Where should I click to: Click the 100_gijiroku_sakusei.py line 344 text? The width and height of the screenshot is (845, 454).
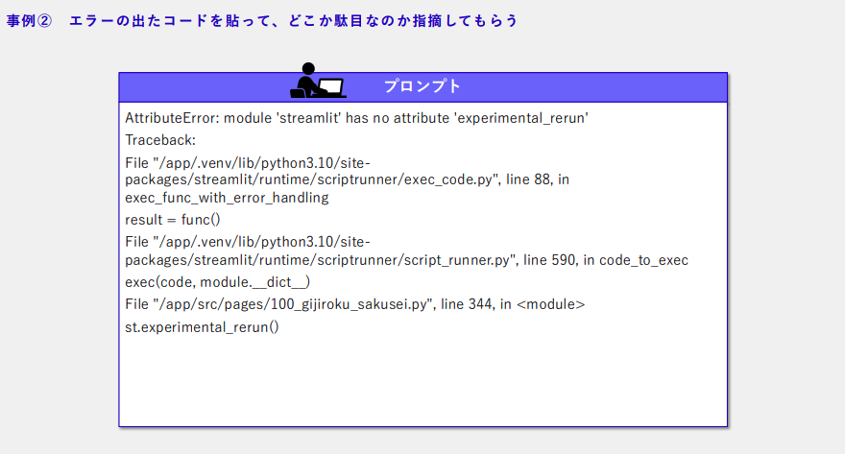354,304
